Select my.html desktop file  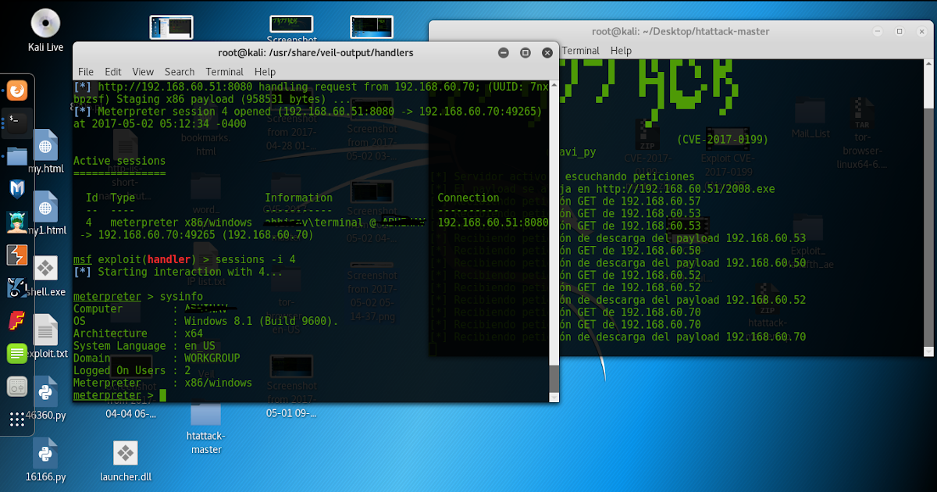tap(46, 152)
